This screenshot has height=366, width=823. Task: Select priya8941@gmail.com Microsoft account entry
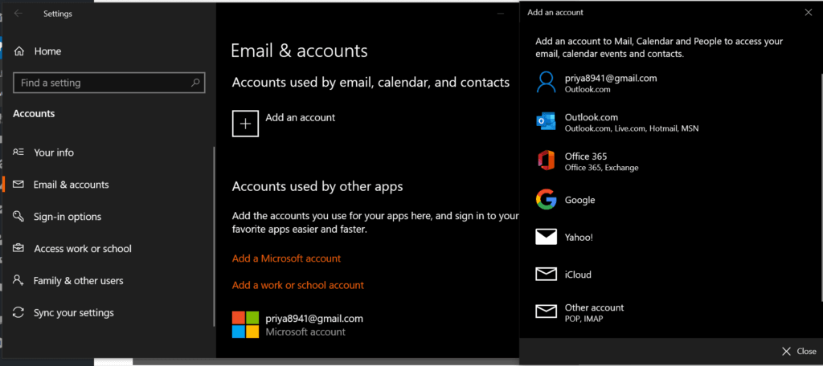[298, 324]
